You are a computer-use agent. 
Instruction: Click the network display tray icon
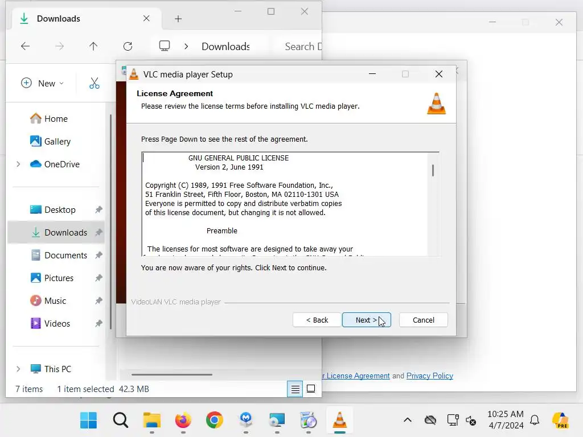(x=453, y=420)
